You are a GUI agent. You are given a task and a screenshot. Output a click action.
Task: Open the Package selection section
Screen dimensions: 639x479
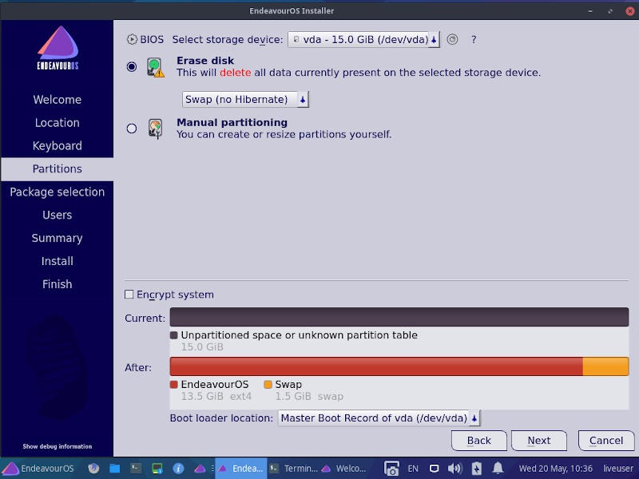(57, 192)
